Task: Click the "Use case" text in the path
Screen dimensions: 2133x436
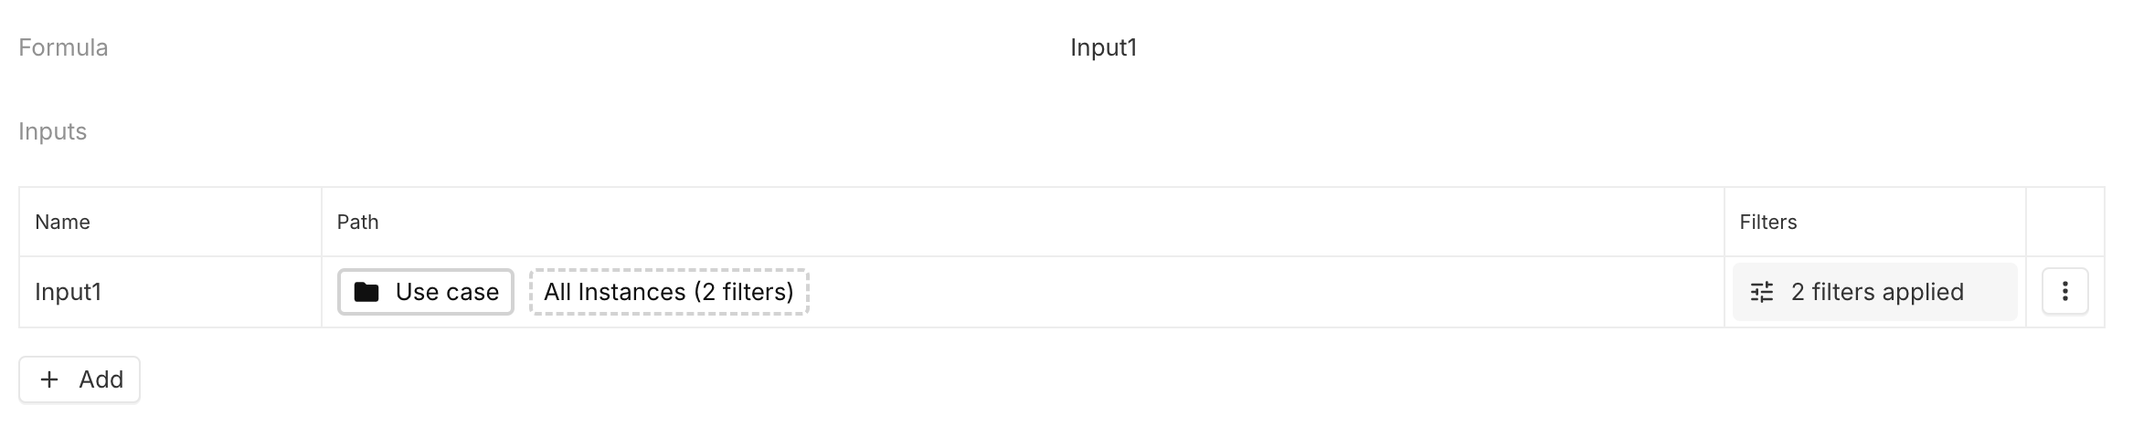Action: (447, 292)
